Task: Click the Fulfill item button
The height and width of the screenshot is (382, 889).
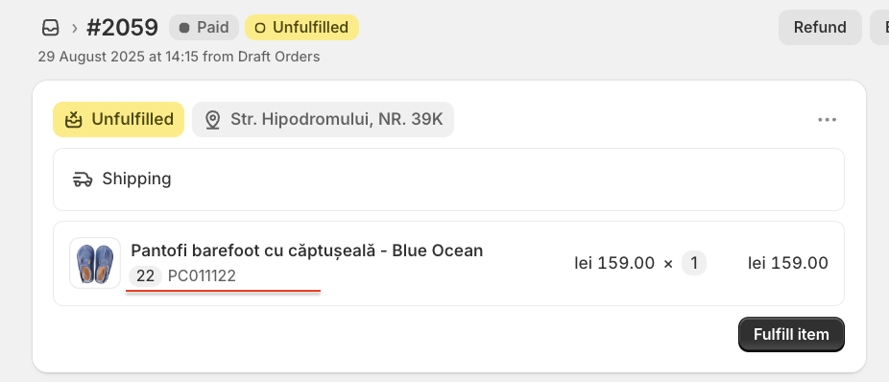Action: 791,334
